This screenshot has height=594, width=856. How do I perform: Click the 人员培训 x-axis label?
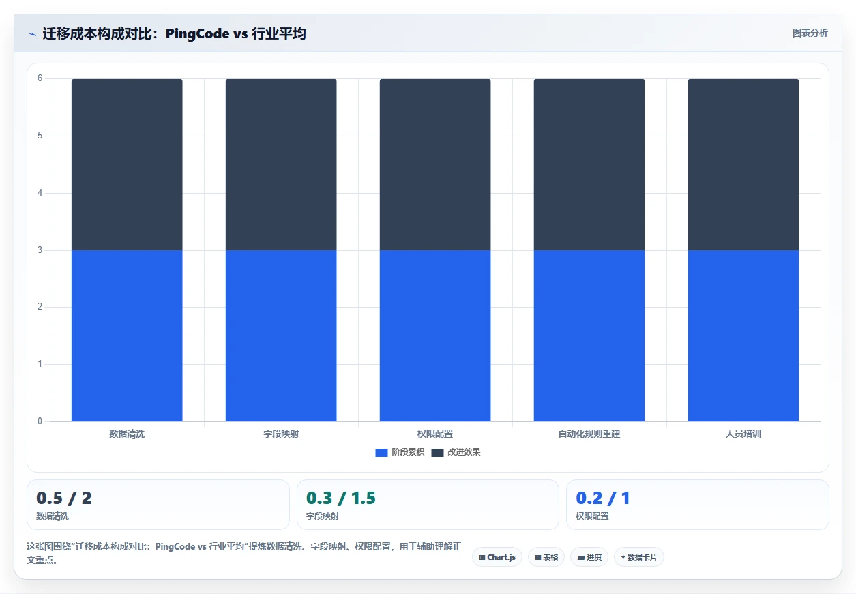point(743,434)
